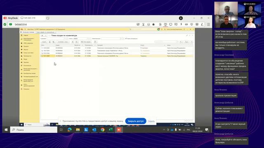Click chat message пропала презентация

pyautogui.click(x=226, y=95)
